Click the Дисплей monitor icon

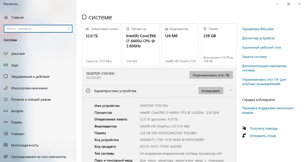(5, 54)
